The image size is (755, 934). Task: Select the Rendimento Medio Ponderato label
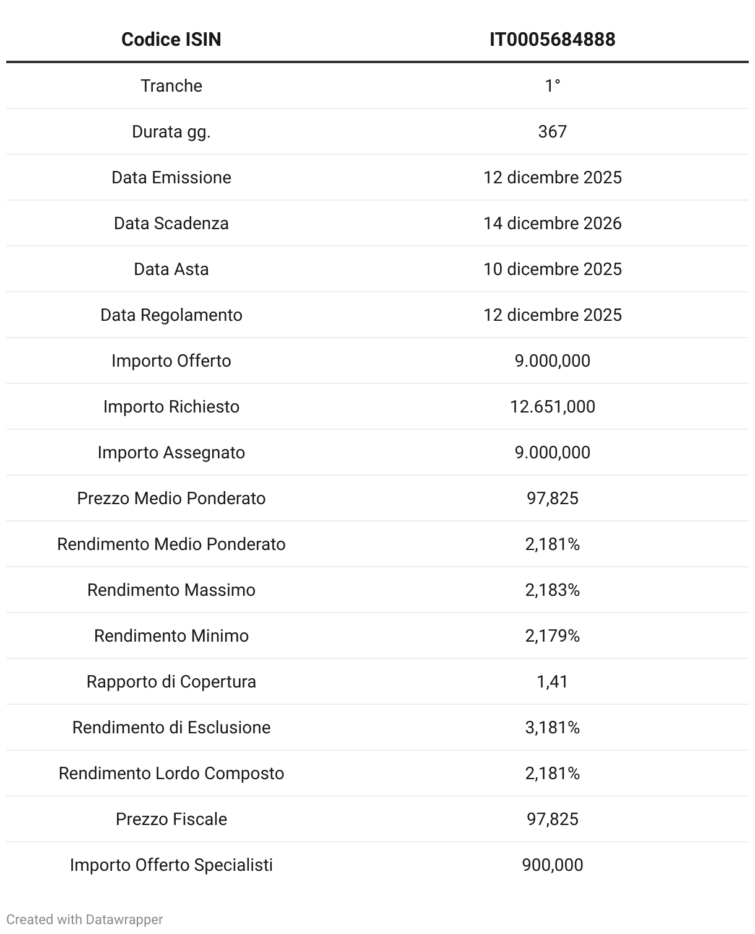[x=171, y=544]
